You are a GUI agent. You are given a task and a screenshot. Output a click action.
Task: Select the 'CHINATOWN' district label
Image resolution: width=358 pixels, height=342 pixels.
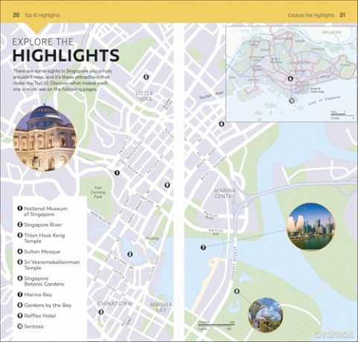(x=115, y=303)
